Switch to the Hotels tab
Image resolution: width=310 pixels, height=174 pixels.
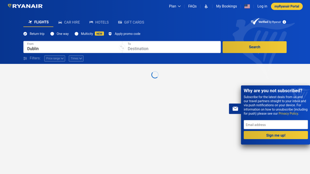99,22
